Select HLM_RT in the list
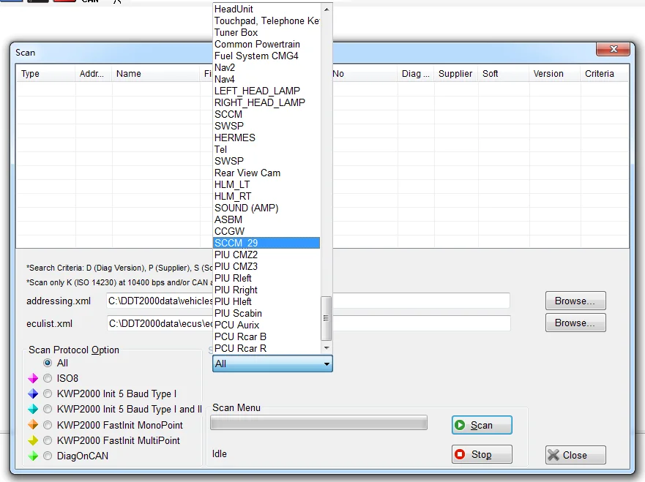This screenshot has height=482, width=645. pos(266,197)
